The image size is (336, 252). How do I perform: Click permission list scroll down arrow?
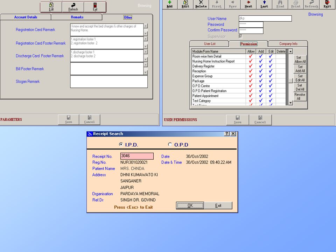click(x=290, y=103)
